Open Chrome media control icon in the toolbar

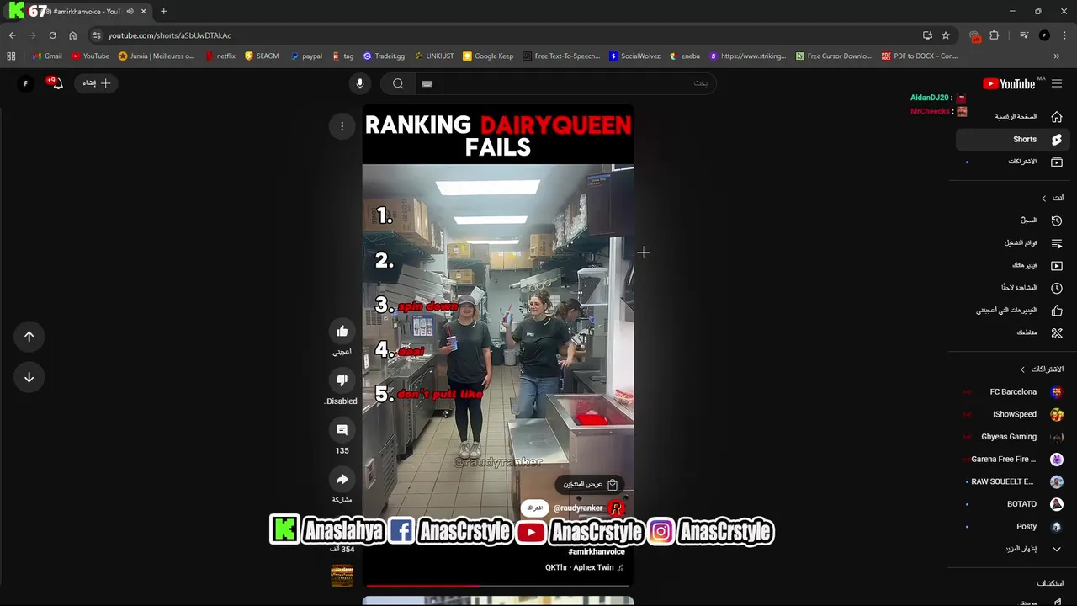point(1024,35)
